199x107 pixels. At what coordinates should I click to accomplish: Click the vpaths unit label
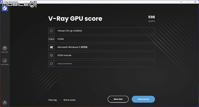[152, 21]
